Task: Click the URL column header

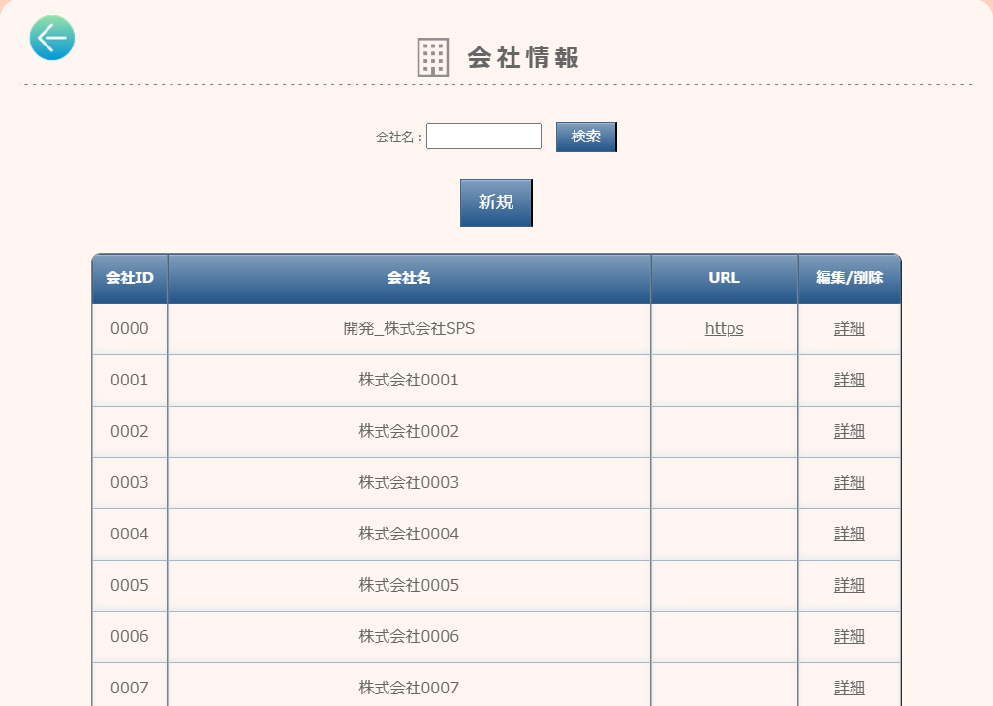Action: click(724, 278)
